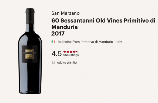Click the black capsule on bottle neck
The height and width of the screenshot is (103, 158).
(x=30, y=16)
